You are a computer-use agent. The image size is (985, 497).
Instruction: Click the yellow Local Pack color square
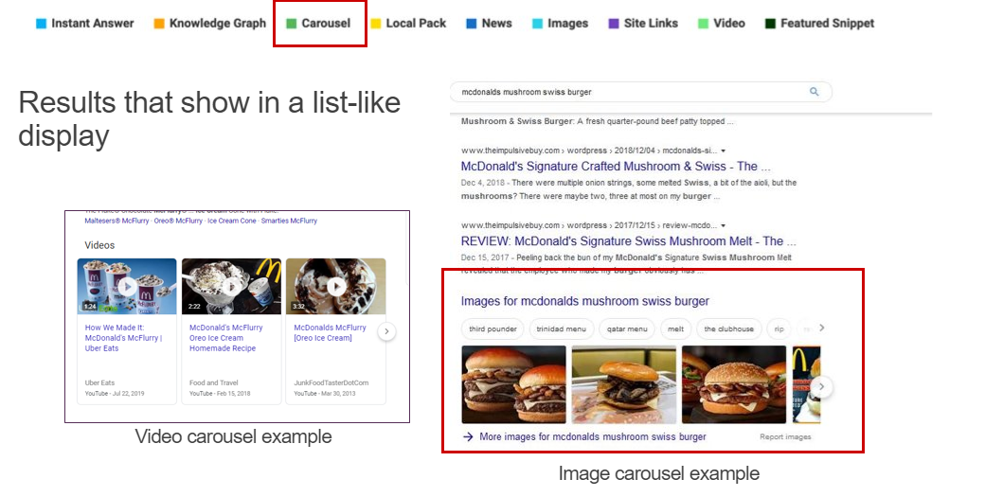tap(376, 24)
